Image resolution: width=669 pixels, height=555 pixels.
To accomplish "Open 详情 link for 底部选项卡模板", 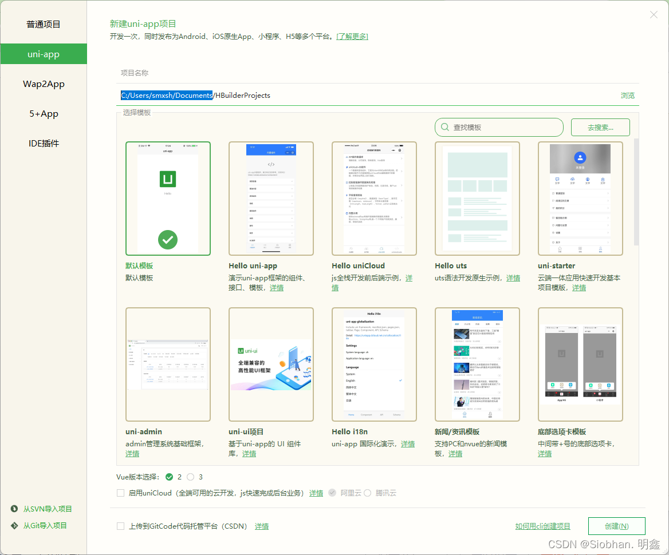I will click(x=544, y=454).
